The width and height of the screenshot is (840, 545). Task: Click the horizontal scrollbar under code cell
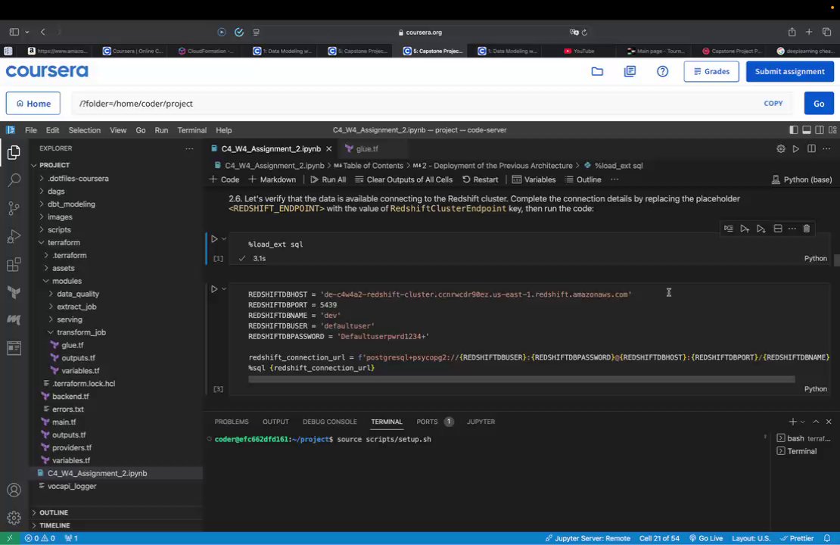[x=521, y=379]
